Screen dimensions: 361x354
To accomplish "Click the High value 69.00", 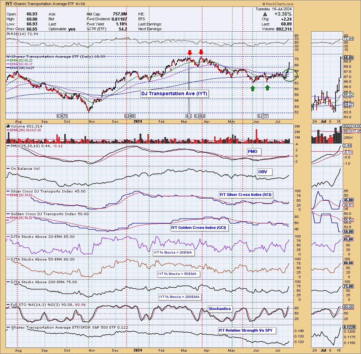I will [x=32, y=19].
